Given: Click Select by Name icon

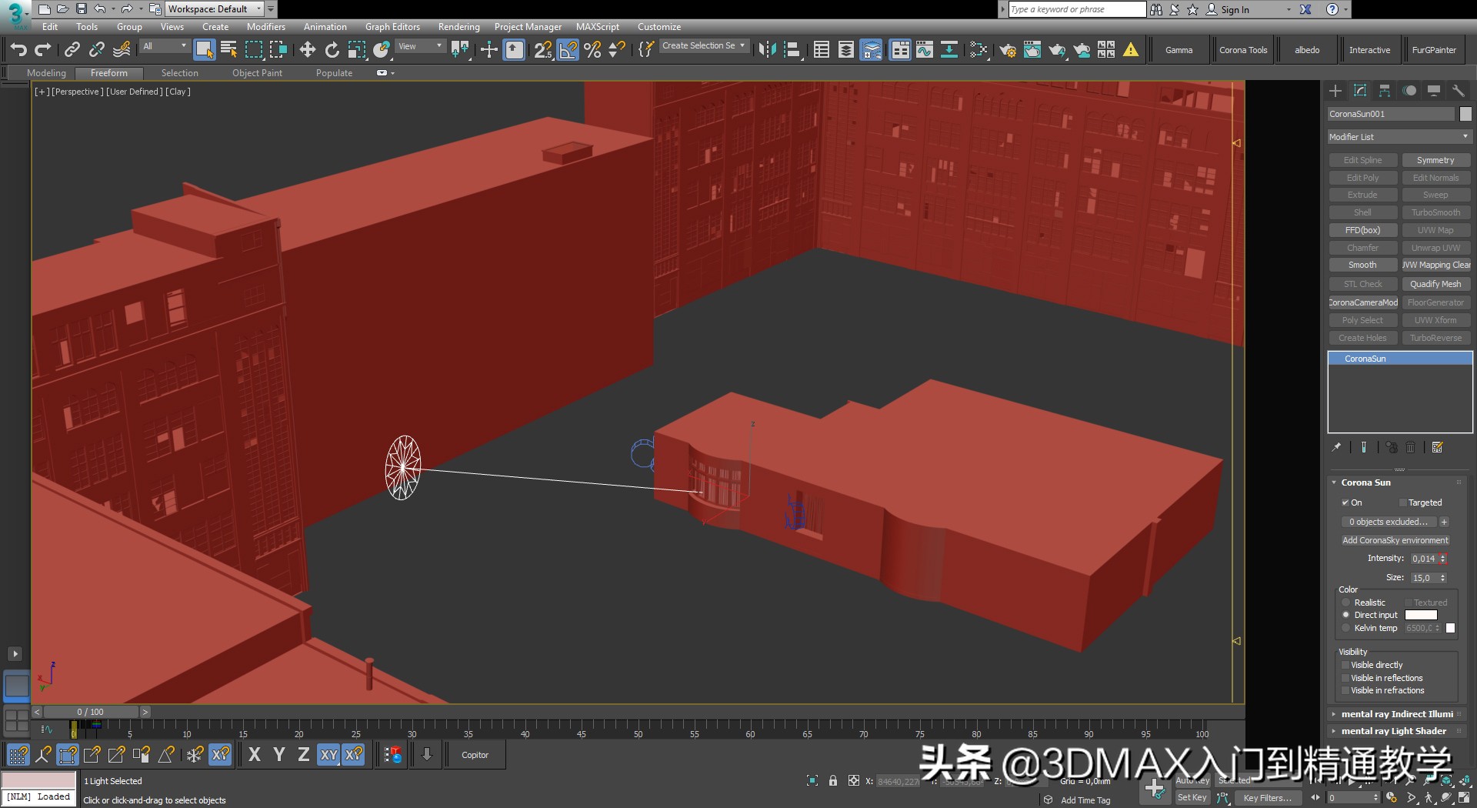Looking at the screenshot, I should [x=228, y=48].
